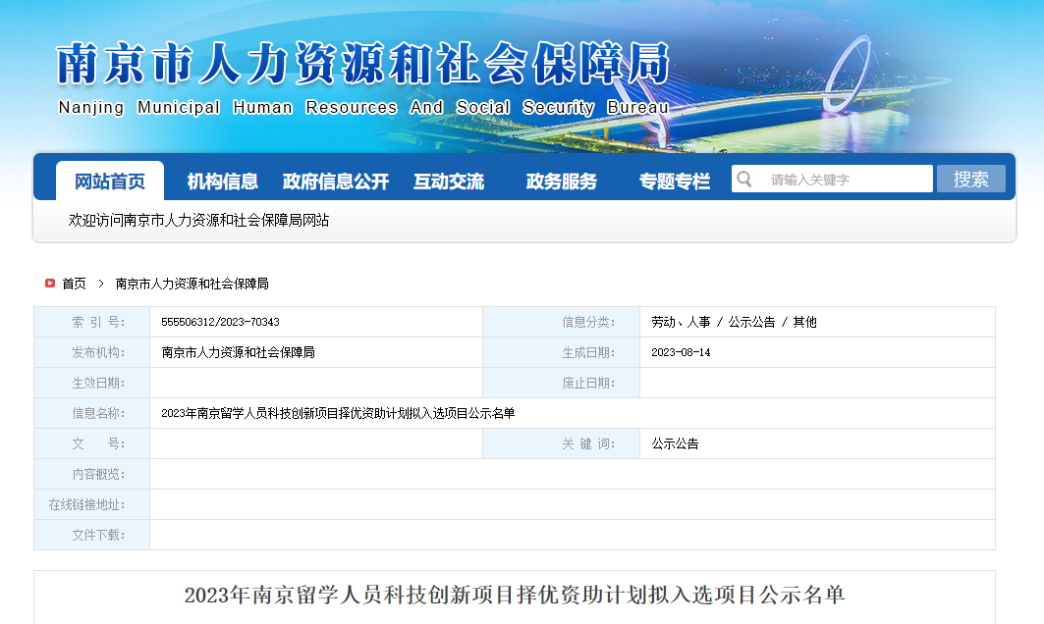This screenshot has width=1044, height=624.
Task: Select the 政务服务 navigation item
Action: (x=562, y=182)
